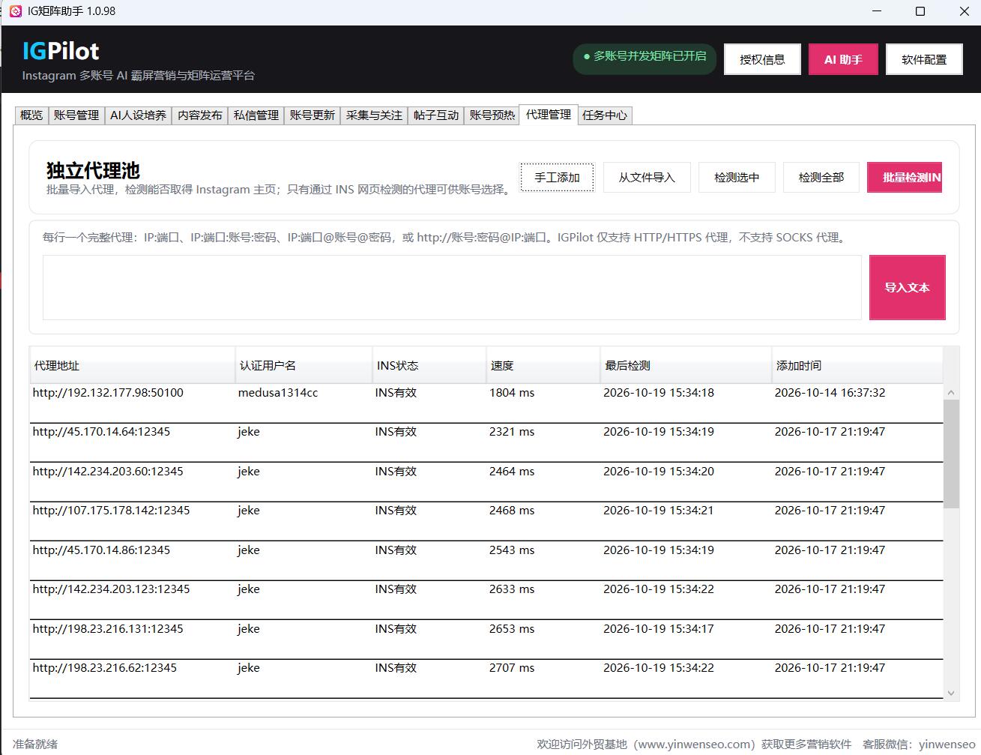Image resolution: width=981 pixels, height=755 pixels.
Task: Open the 概览 tab
Action: 31,115
